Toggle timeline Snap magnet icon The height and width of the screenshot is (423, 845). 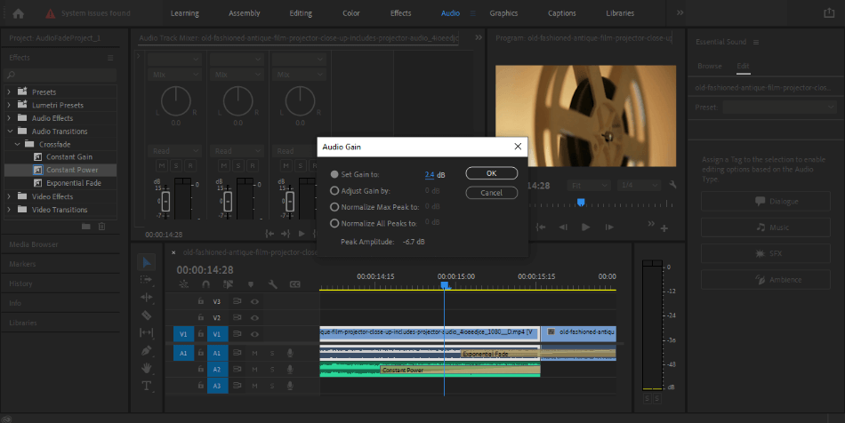[205, 284]
